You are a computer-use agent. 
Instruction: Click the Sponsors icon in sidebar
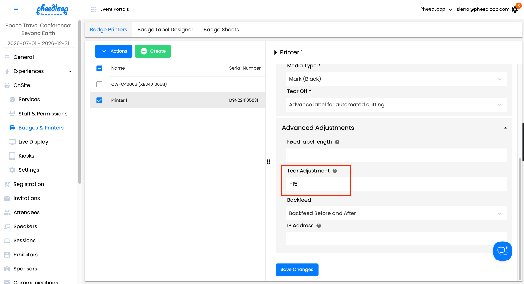pyautogui.click(x=7, y=269)
